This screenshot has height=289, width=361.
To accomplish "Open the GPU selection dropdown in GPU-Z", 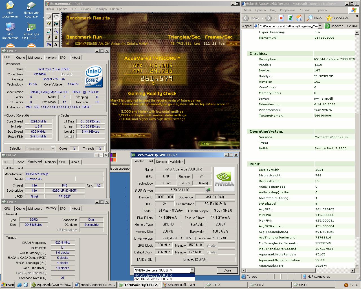I will 192,270.
